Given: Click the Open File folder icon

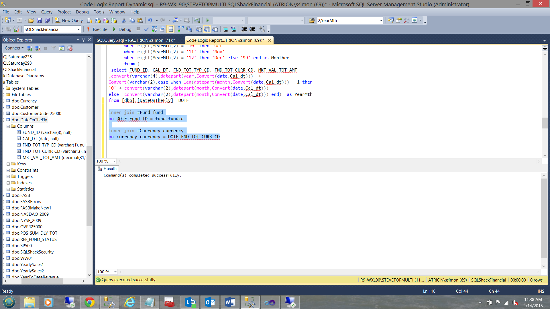Looking at the screenshot, I should (31, 20).
